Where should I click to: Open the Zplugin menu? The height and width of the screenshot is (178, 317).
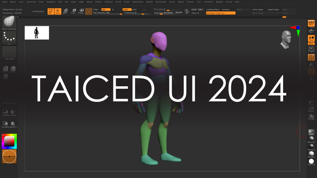[x=219, y=2]
